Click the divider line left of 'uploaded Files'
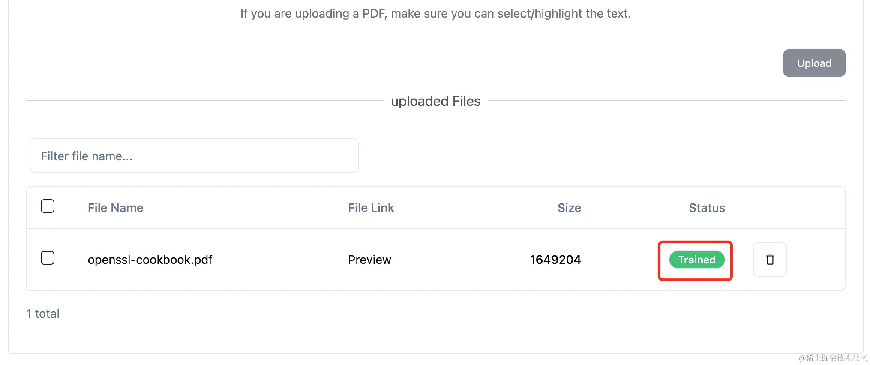This screenshot has width=870, height=365. coord(205,101)
